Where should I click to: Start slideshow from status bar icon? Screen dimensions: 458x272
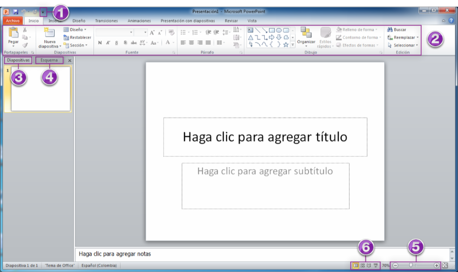376,265
